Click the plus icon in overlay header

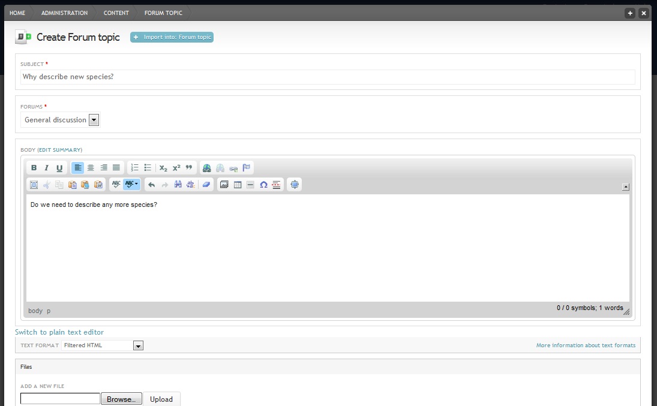(x=630, y=13)
